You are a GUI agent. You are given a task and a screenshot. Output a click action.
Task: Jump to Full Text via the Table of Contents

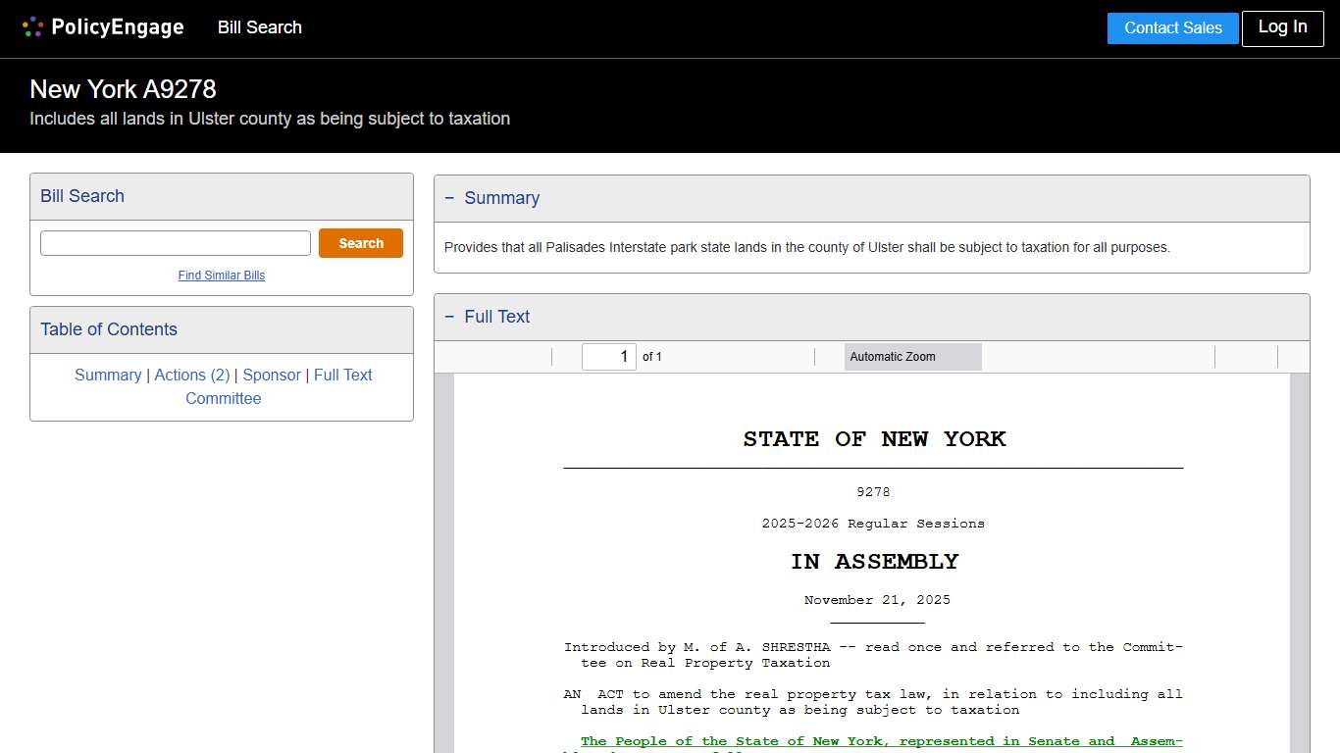342,375
